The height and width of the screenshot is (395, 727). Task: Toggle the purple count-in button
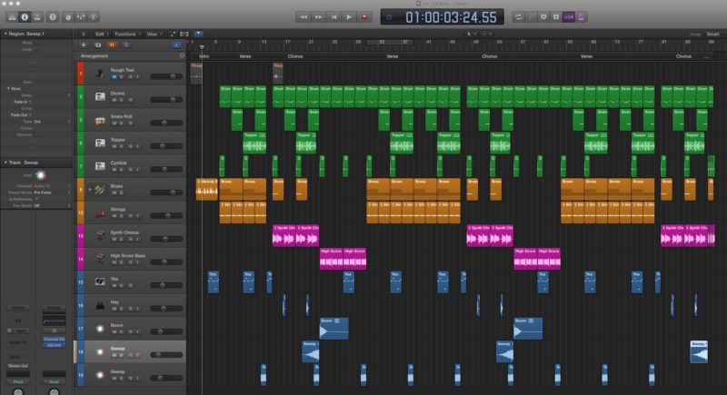coord(569,17)
